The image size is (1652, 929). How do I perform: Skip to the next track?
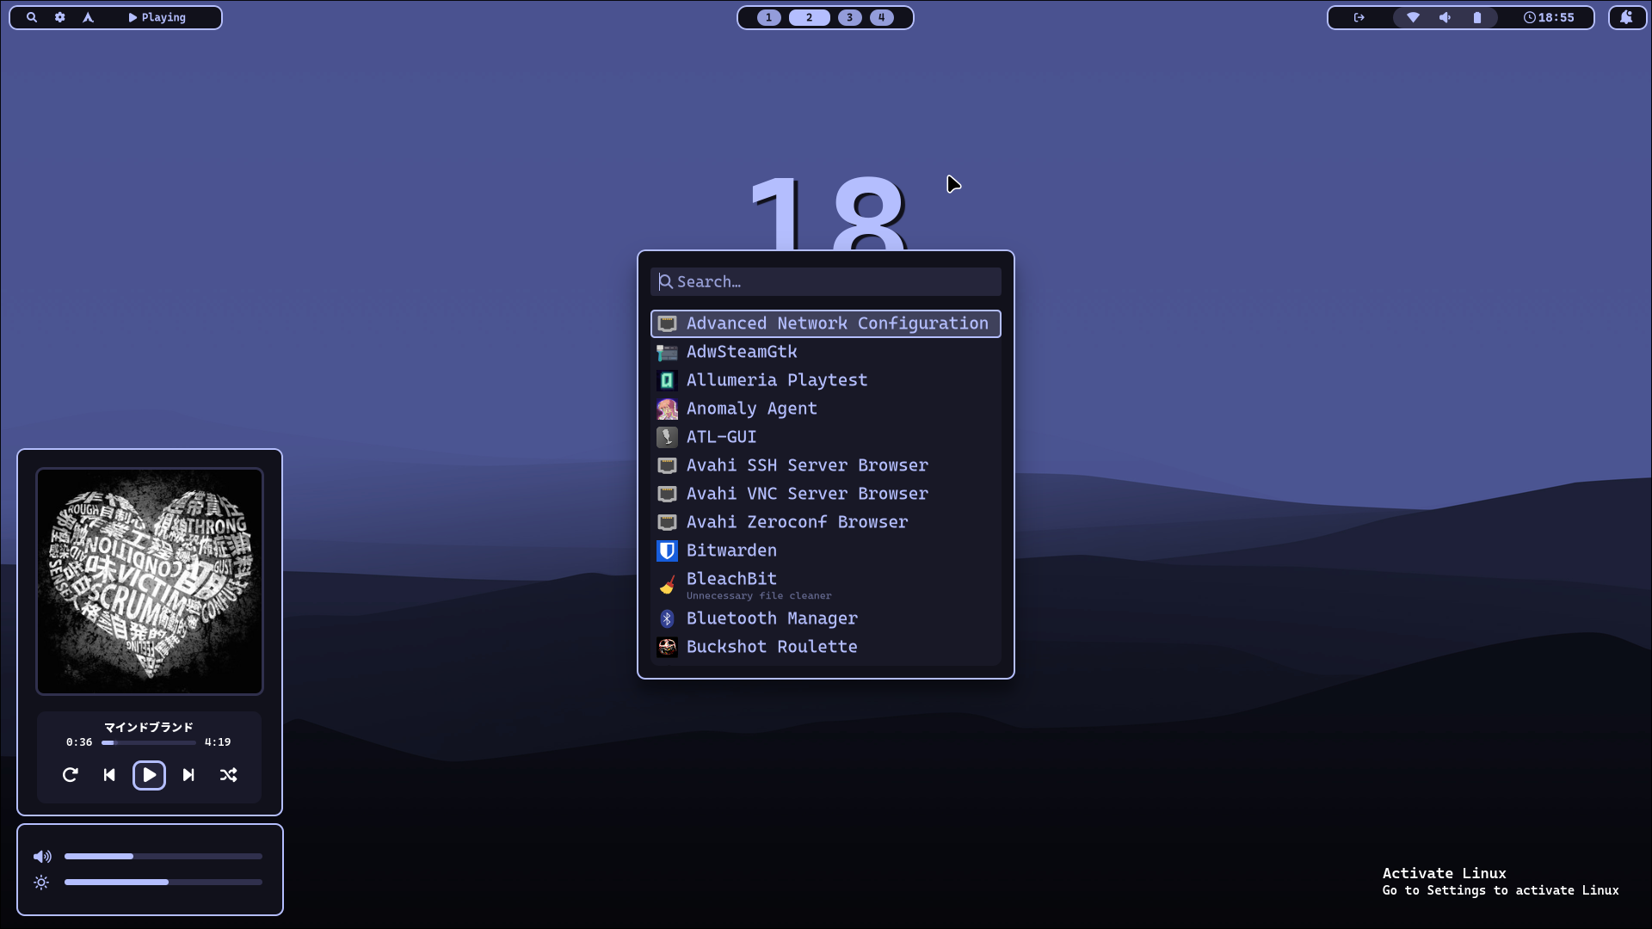tap(188, 775)
